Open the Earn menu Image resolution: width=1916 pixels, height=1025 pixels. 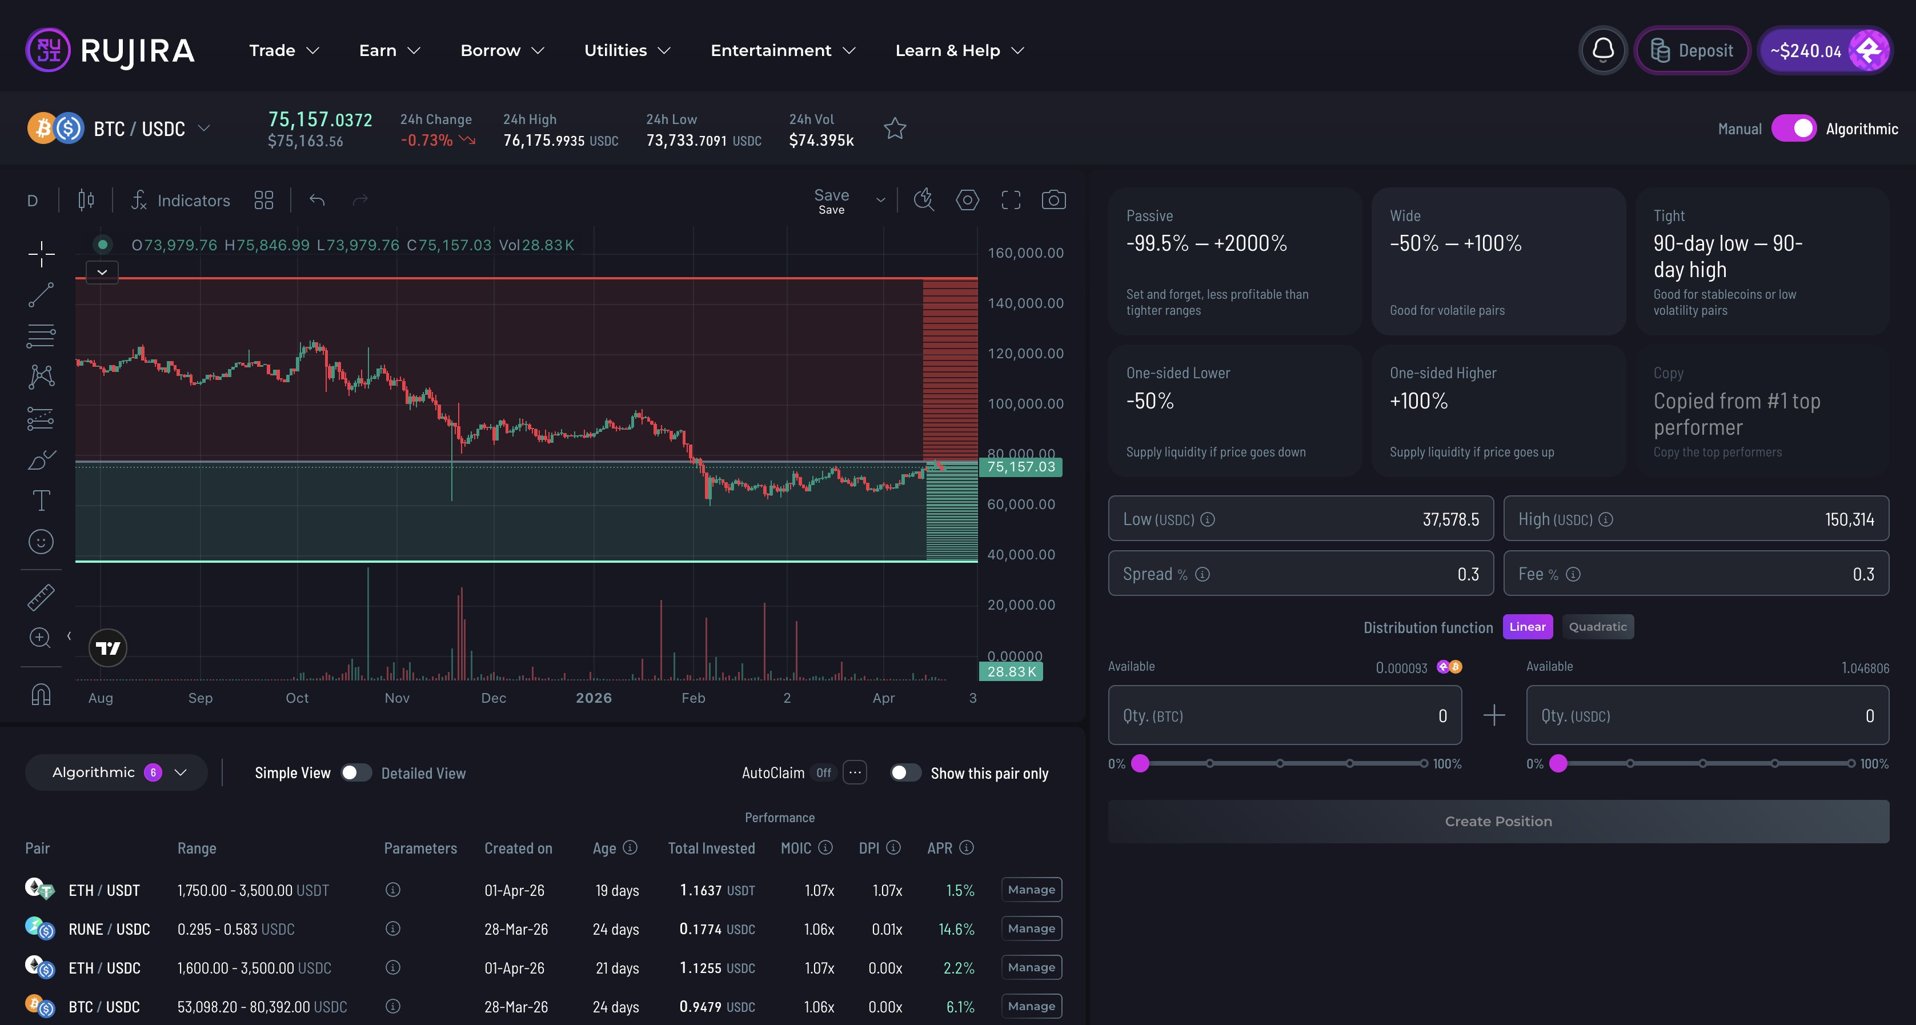pyautogui.click(x=390, y=51)
